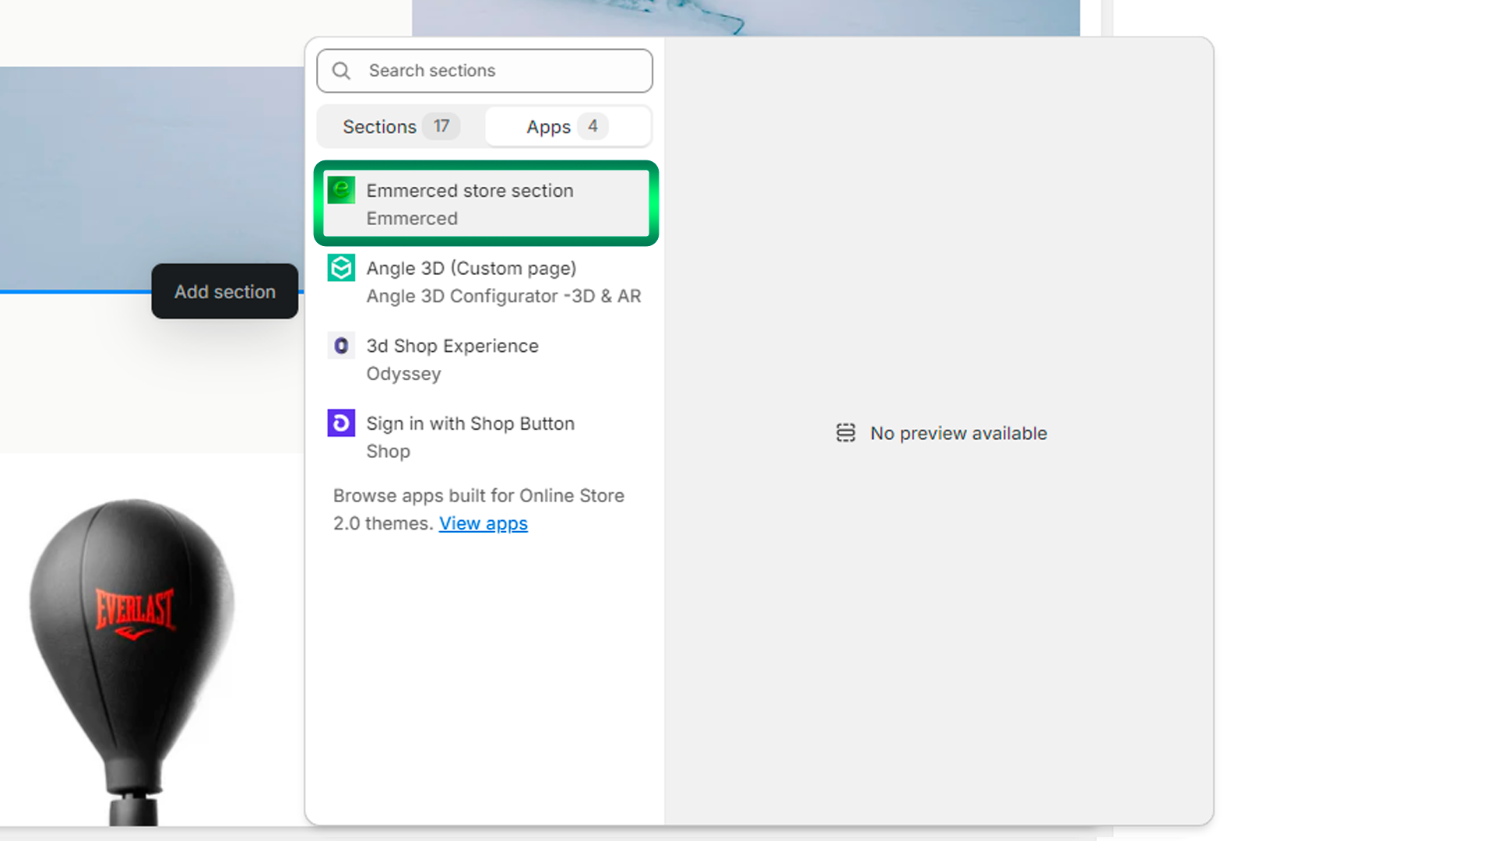This screenshot has width=1495, height=841.
Task: Click the Add section button
Action: (x=224, y=292)
